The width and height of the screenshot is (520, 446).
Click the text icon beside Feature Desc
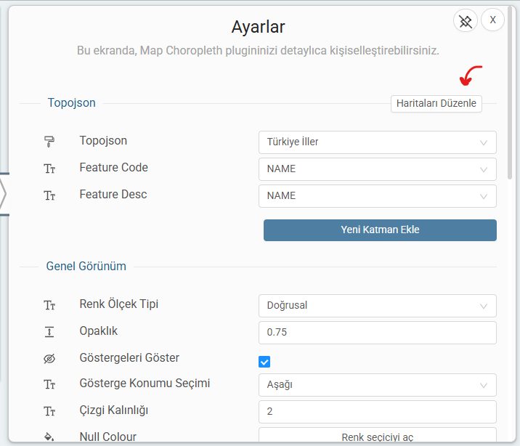(49, 195)
